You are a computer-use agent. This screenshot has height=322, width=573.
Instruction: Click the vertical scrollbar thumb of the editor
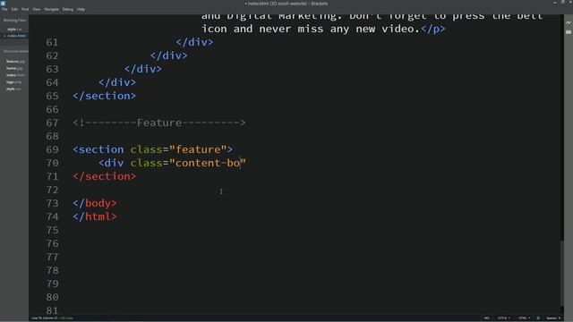coord(561,274)
